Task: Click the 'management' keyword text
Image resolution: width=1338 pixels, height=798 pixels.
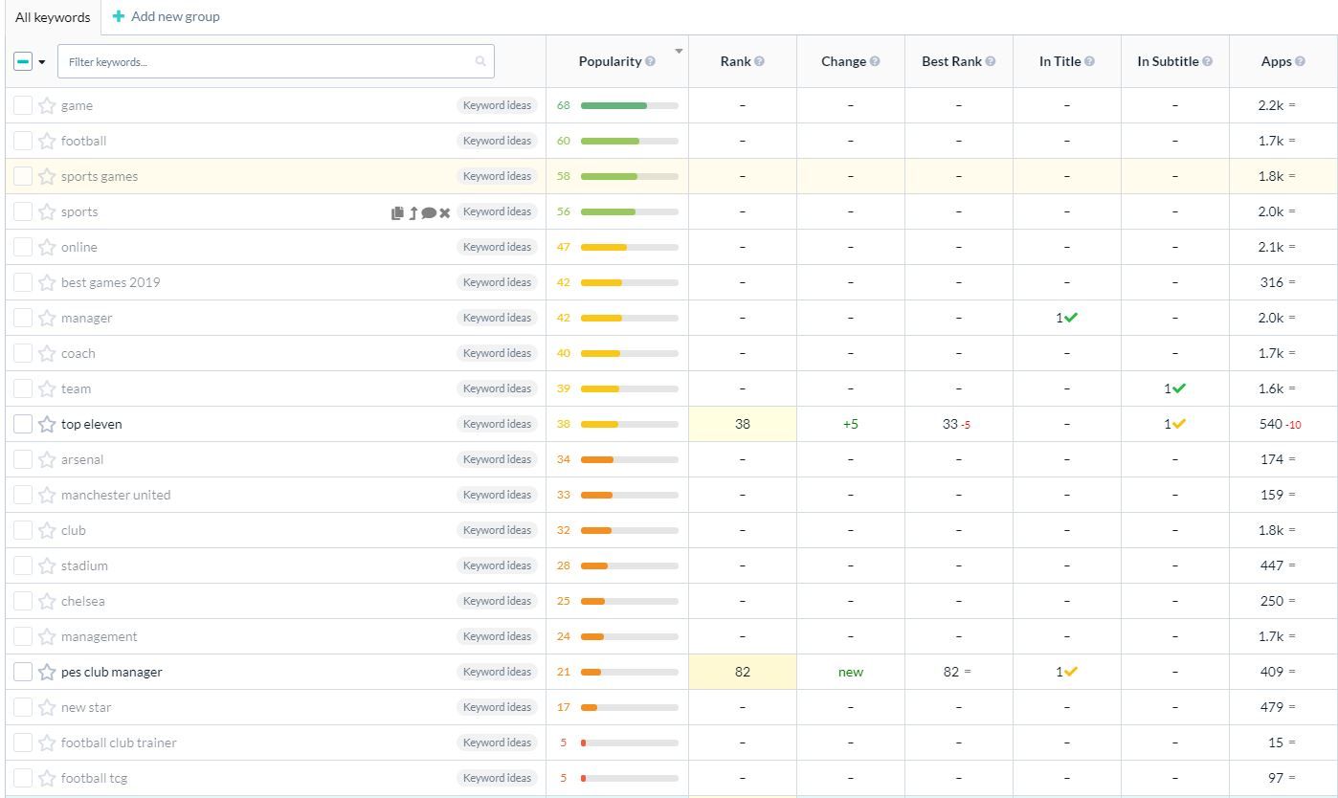Action: tap(99, 636)
